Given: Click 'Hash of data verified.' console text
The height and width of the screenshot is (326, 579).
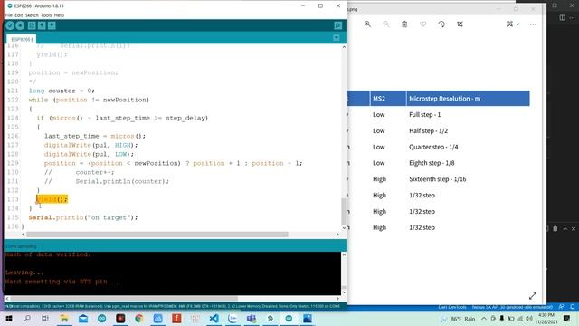Looking at the screenshot, I should (x=48, y=254).
